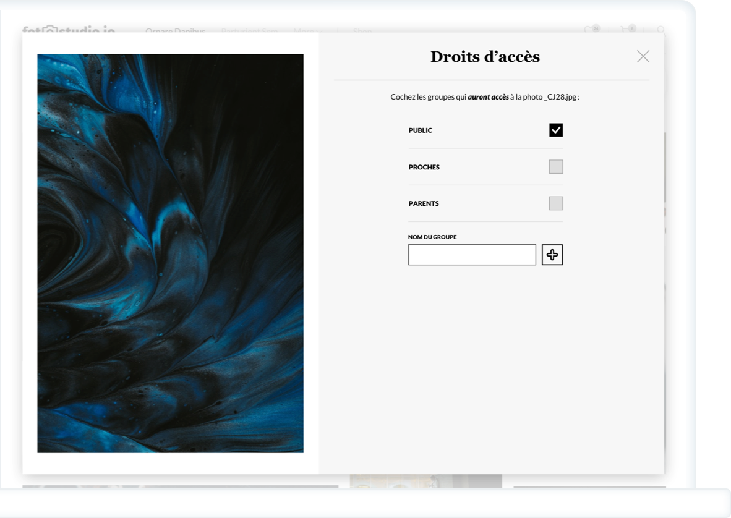
Task: Close the Droits d'accès dialog
Action: coord(643,56)
